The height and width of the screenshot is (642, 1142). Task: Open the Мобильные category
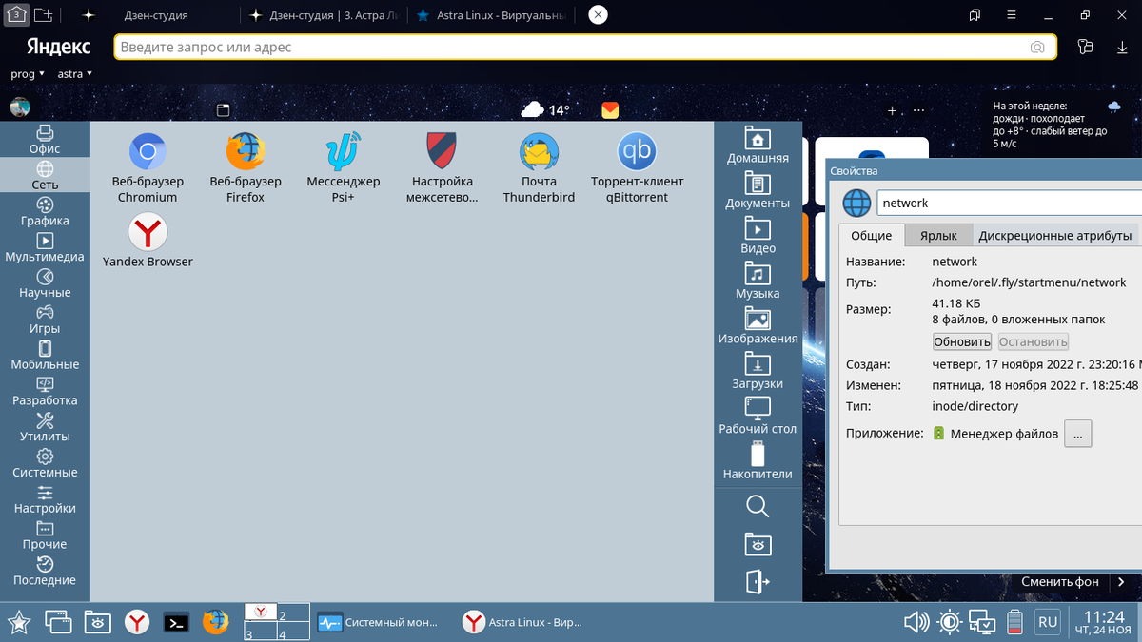(x=45, y=355)
